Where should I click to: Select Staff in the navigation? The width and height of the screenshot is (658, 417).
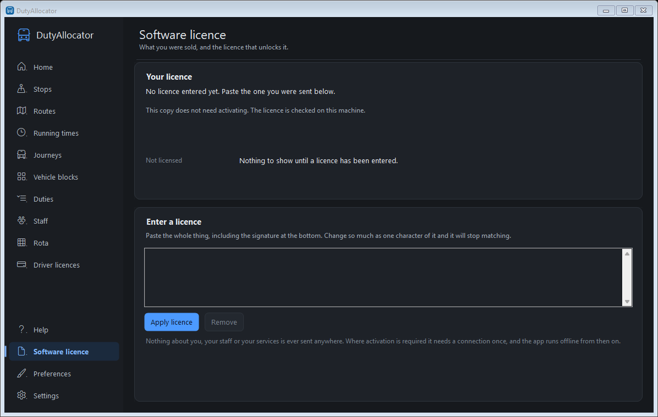tap(64, 221)
